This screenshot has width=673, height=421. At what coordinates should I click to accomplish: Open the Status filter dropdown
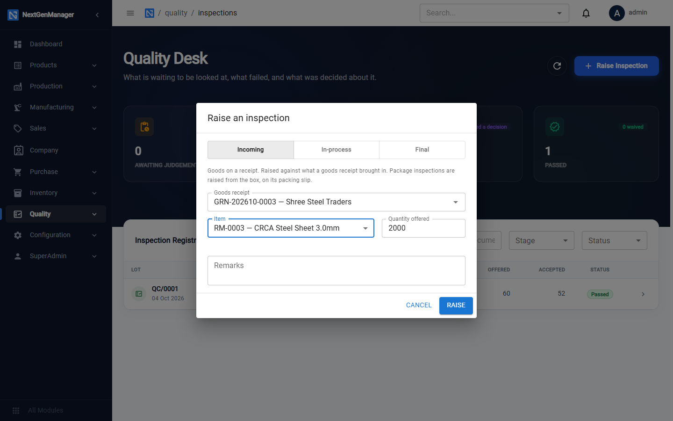click(x=615, y=240)
